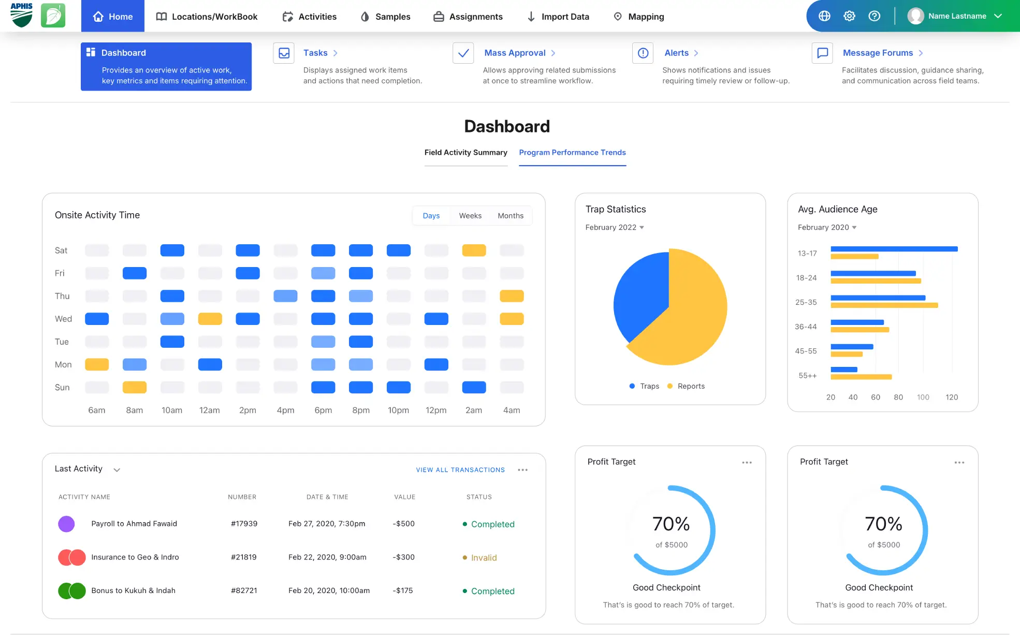Viewport: 1020px width, 636px height.
Task: Click the Alerts exclamation icon
Action: pyautogui.click(x=643, y=53)
